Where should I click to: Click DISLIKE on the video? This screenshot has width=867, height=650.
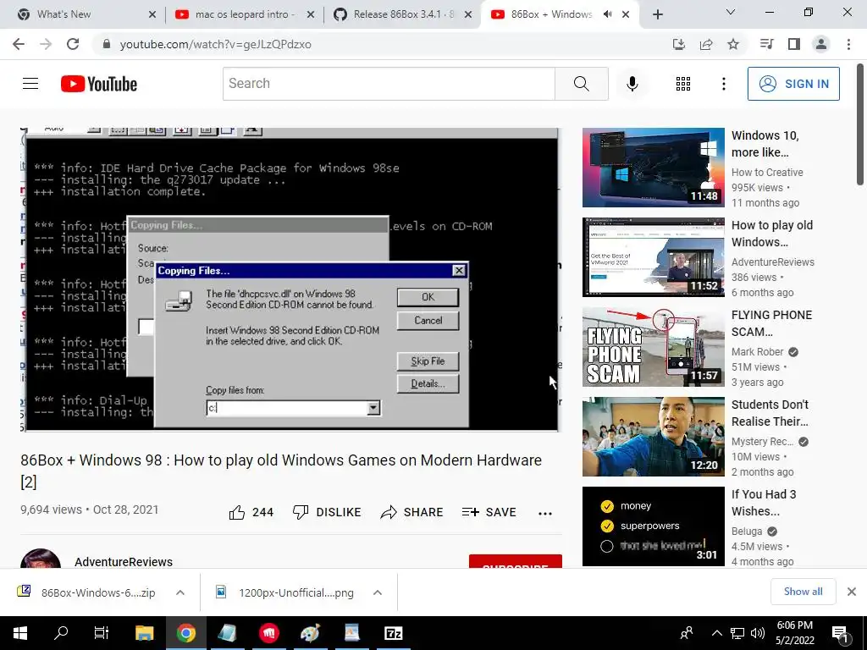pos(327,512)
